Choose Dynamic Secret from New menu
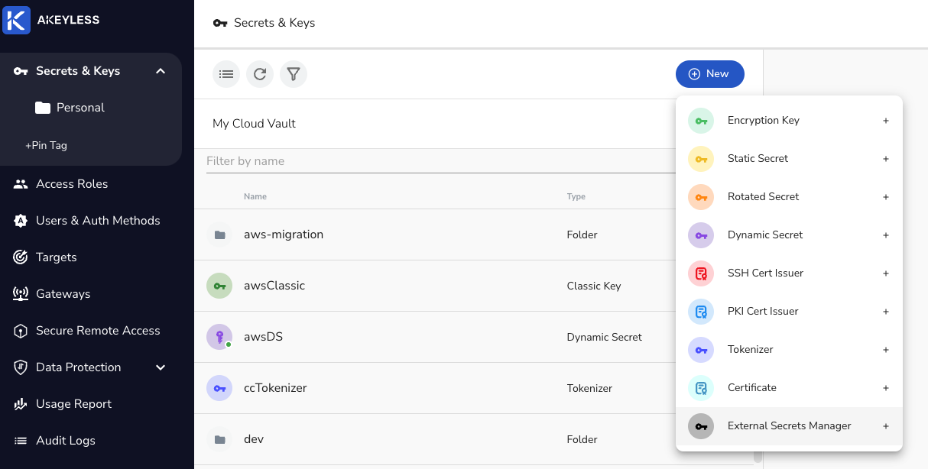Screen dimensions: 928x469 (x=789, y=235)
